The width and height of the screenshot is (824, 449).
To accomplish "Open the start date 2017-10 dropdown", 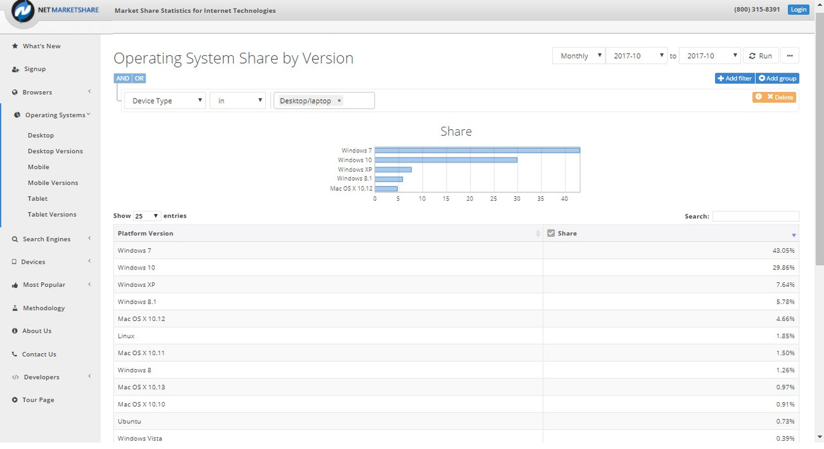I will [637, 56].
